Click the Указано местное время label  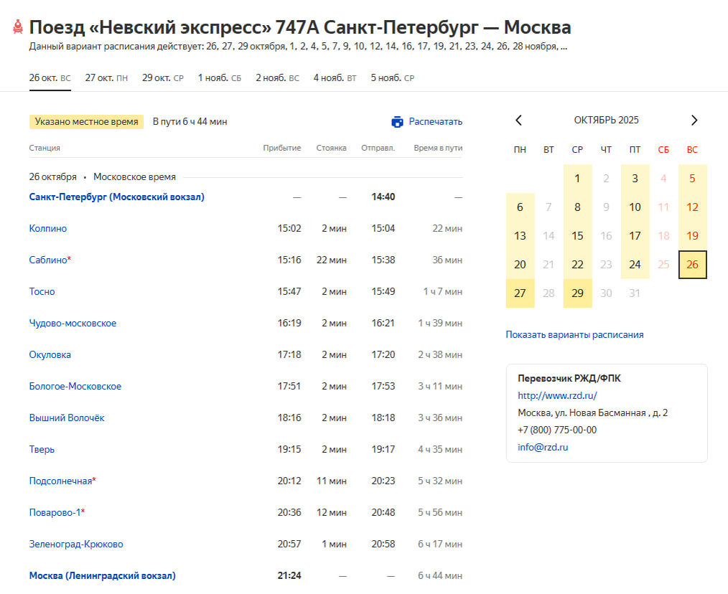pos(86,121)
